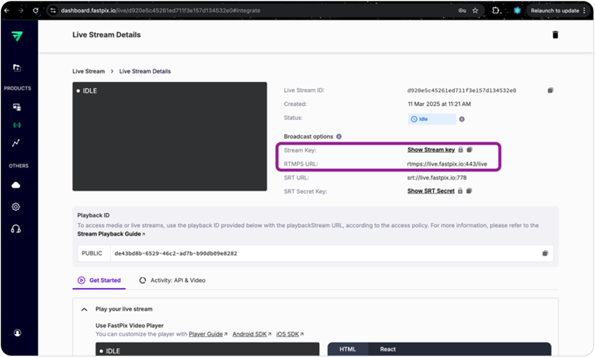Click the IDLE stream preview player
The height and width of the screenshot is (357, 595).
tap(169, 136)
